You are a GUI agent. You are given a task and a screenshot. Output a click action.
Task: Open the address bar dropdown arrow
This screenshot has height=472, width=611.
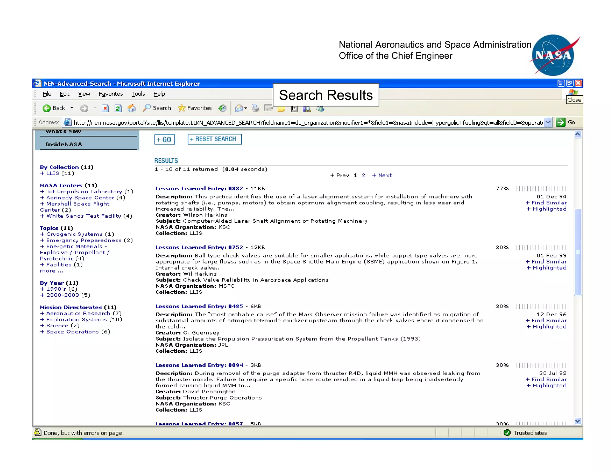coord(548,122)
